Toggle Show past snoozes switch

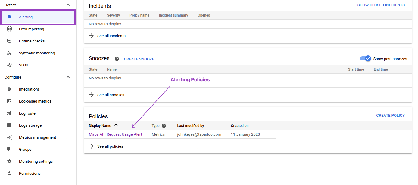pos(366,59)
